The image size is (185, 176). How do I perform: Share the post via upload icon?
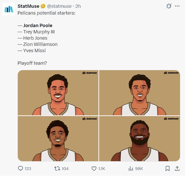pos(177,168)
